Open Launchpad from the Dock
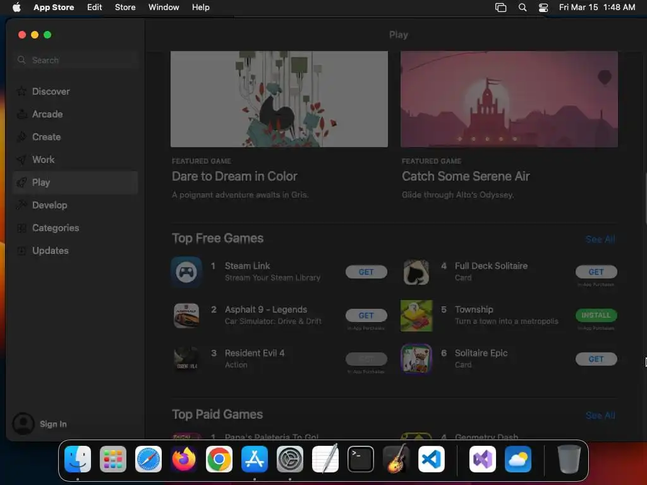 [113, 459]
